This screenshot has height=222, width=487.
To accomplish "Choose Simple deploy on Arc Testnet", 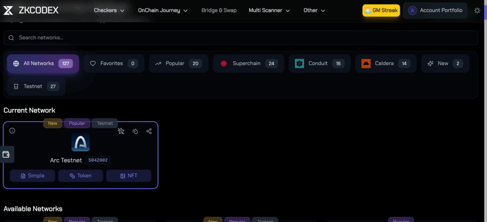I will pos(32,176).
